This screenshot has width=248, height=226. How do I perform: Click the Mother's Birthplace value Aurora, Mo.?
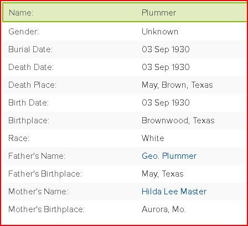(x=164, y=209)
